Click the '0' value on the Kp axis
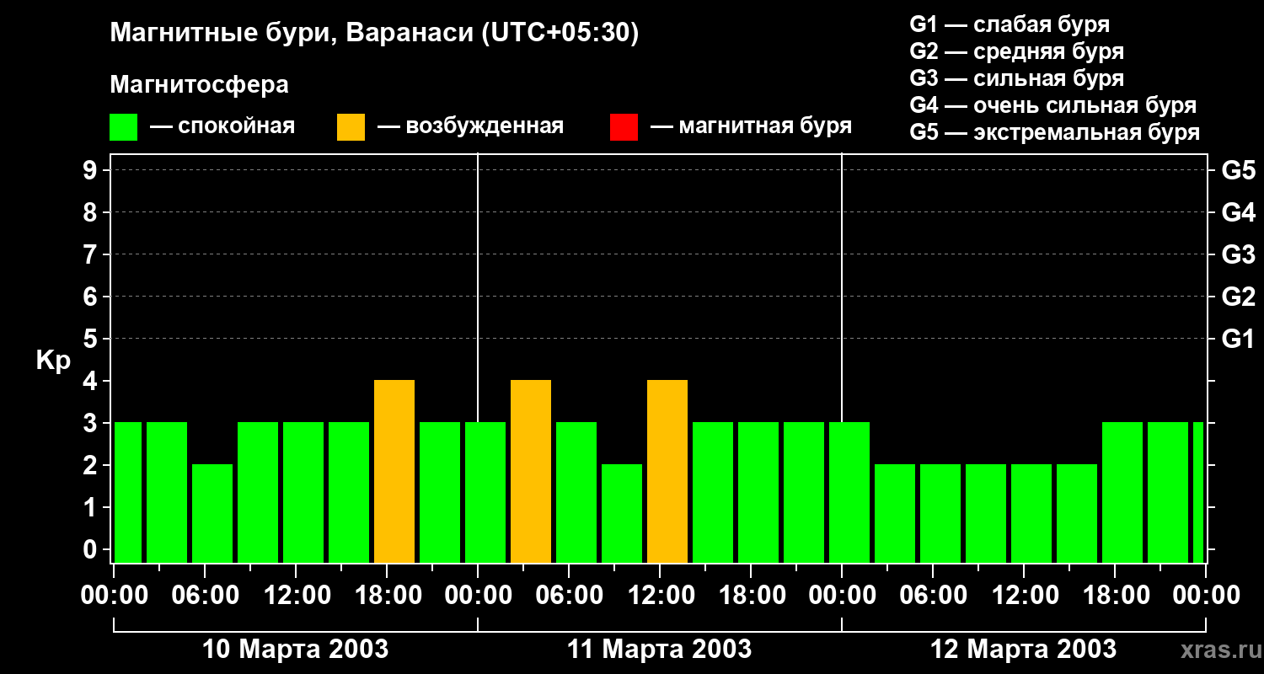 click(92, 549)
